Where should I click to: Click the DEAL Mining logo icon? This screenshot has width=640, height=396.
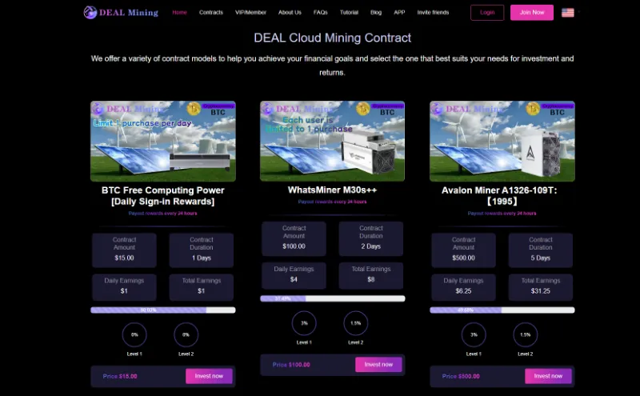pos(90,12)
